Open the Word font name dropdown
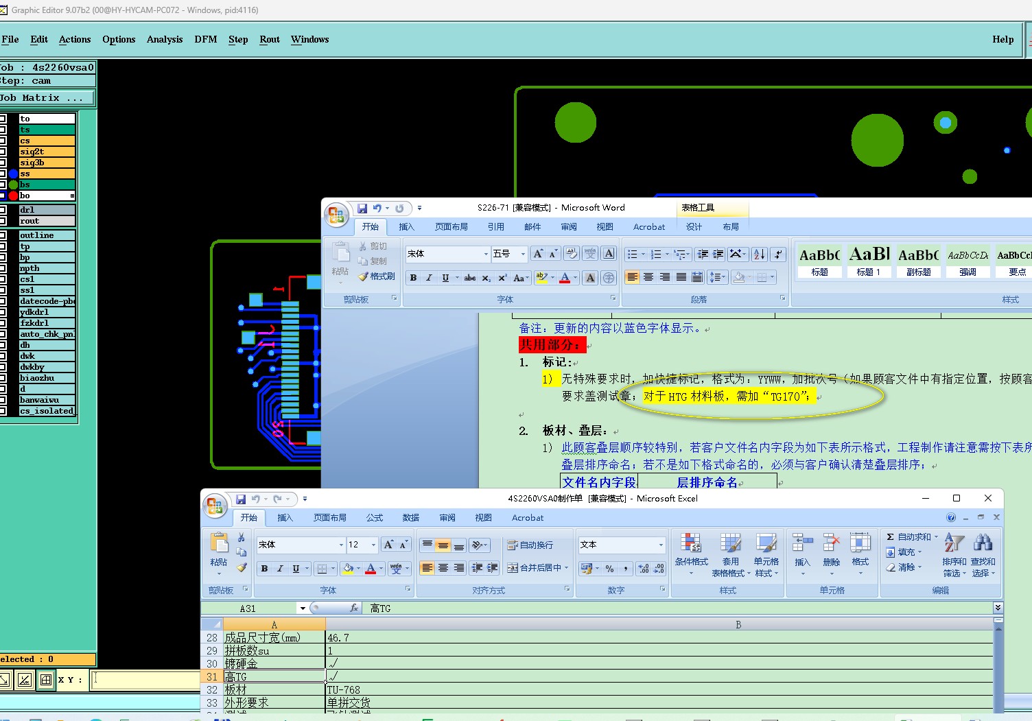 (486, 254)
